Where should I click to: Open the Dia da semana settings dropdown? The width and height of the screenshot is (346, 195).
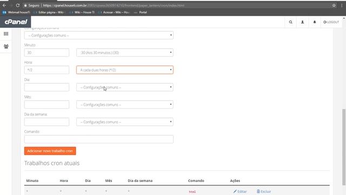click(x=125, y=122)
